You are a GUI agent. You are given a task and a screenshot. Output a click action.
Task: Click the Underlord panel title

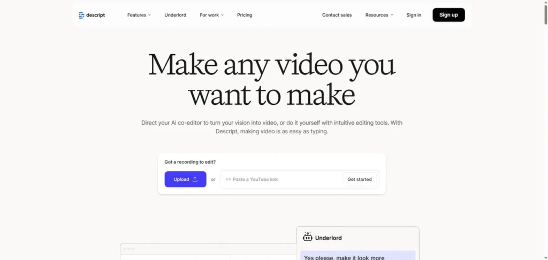tap(329, 238)
